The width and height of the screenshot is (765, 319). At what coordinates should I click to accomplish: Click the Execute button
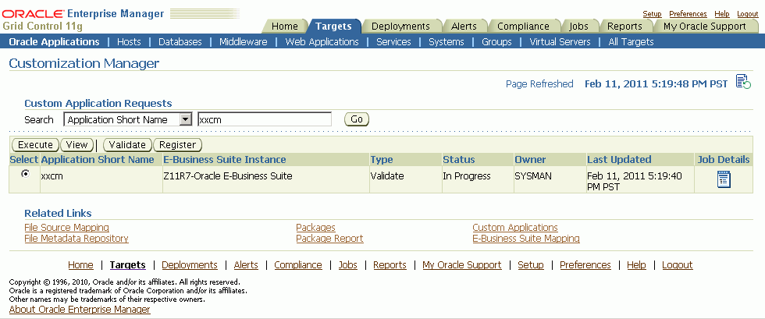click(x=35, y=145)
